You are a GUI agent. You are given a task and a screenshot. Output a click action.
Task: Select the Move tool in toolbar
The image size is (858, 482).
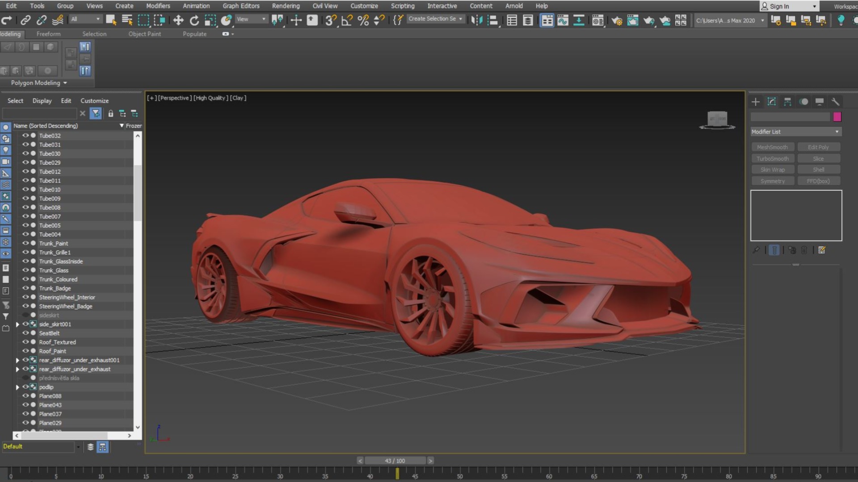(x=178, y=20)
